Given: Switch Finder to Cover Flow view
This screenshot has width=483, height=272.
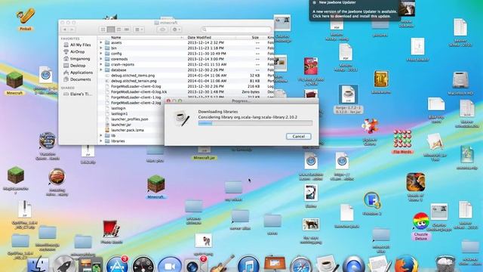Looking at the screenshot, I should (x=127, y=29).
